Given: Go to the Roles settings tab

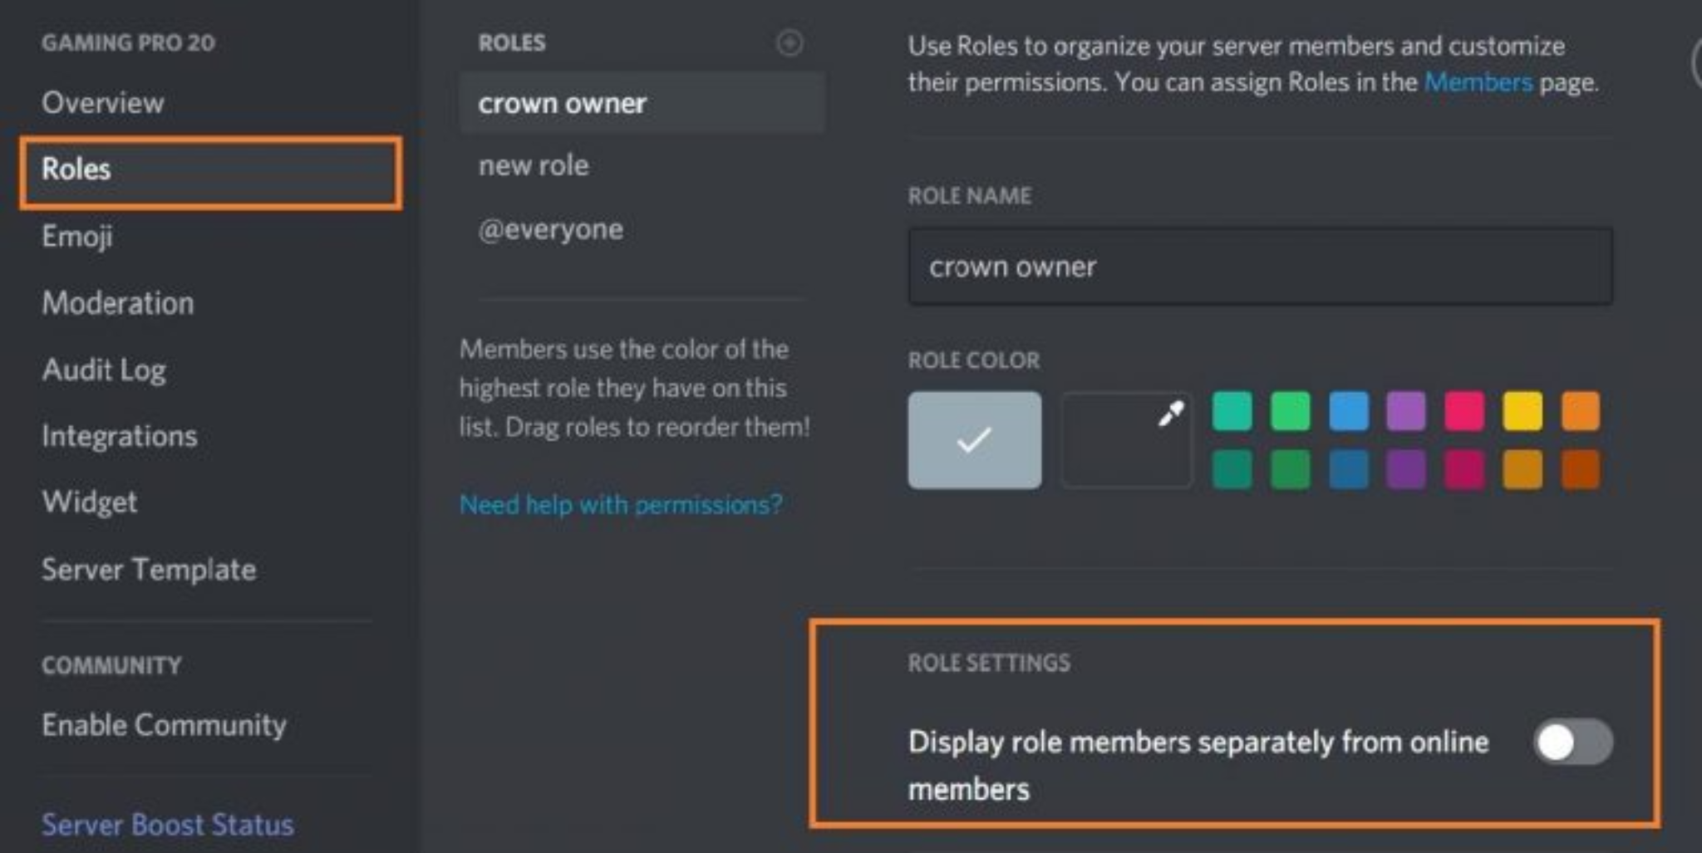Looking at the screenshot, I should (x=76, y=169).
